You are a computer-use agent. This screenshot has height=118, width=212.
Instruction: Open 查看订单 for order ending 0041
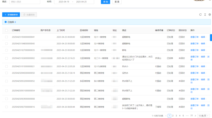coord(194,37)
